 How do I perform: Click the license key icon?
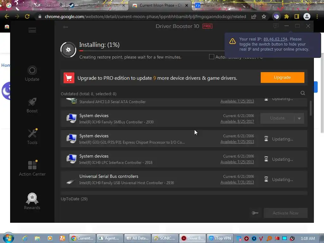(255, 213)
